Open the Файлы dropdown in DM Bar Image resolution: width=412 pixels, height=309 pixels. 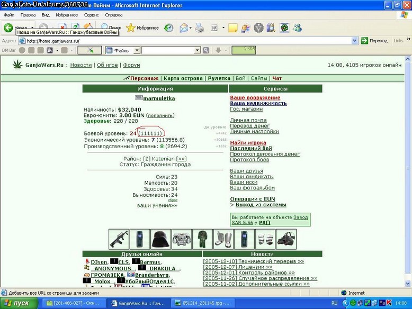[x=137, y=50]
